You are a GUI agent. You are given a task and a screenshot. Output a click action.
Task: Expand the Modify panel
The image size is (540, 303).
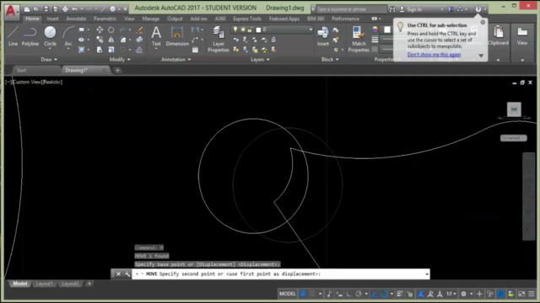[120, 60]
